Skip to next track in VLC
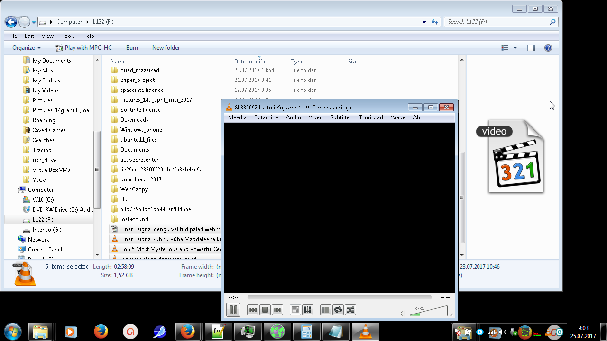The width and height of the screenshot is (607, 341). point(277,310)
